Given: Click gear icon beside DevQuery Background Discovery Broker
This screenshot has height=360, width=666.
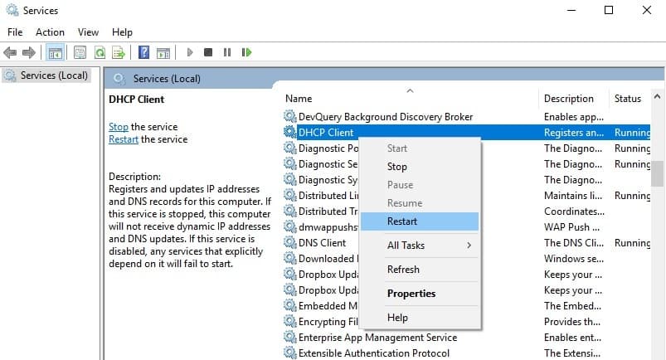Looking at the screenshot, I should tap(290, 116).
